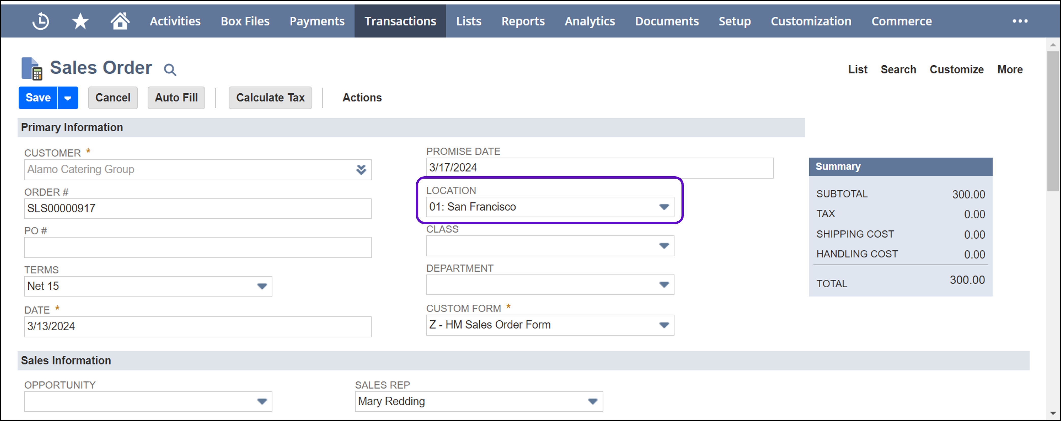This screenshot has width=1061, height=421.
Task: Open the Transactions menu
Action: pos(400,21)
